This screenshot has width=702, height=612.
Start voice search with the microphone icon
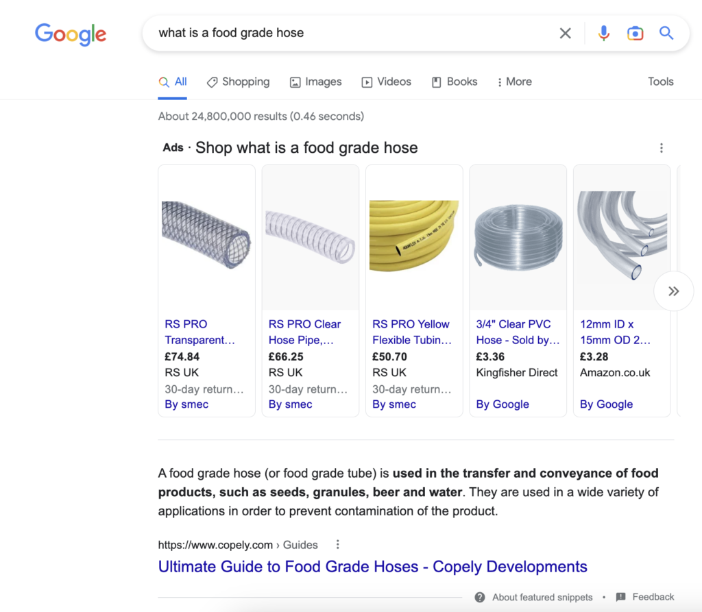(x=603, y=33)
